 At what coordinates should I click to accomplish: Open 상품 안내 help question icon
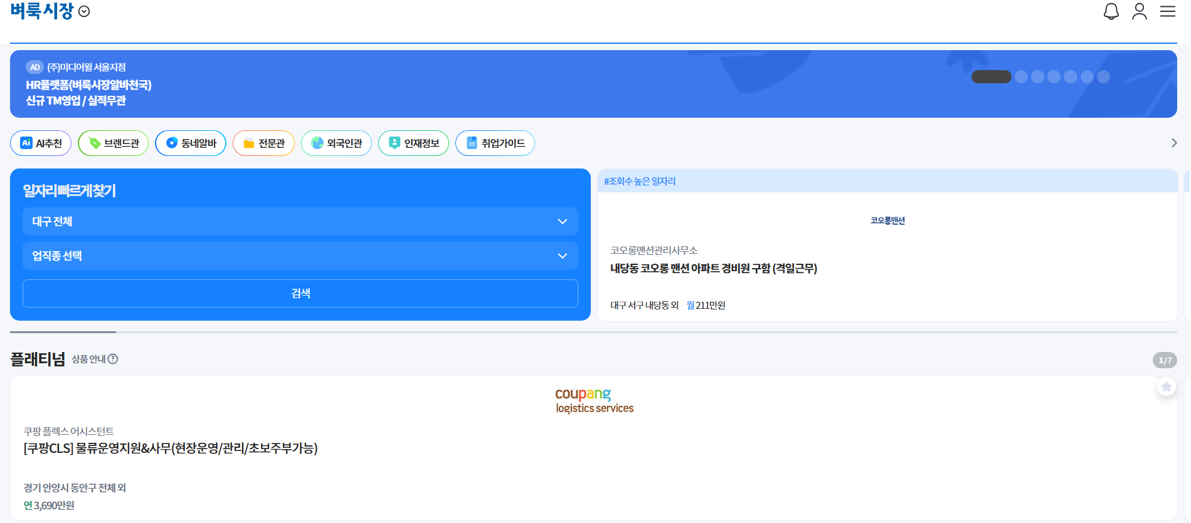pos(113,359)
